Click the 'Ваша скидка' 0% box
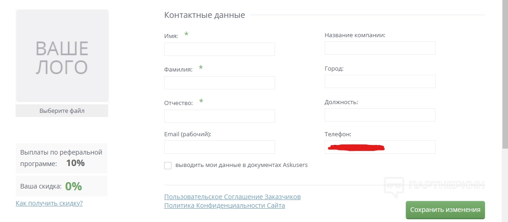 [61, 186]
